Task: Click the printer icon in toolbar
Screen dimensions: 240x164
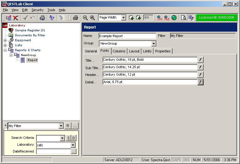Action: click(75, 18)
